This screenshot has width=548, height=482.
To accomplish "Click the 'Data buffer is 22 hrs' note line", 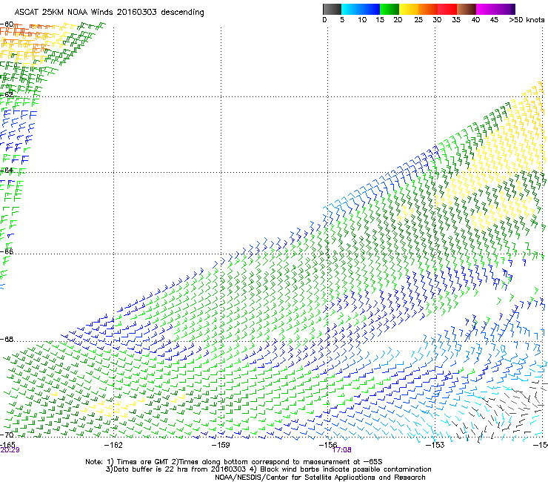I will (x=268, y=469).
